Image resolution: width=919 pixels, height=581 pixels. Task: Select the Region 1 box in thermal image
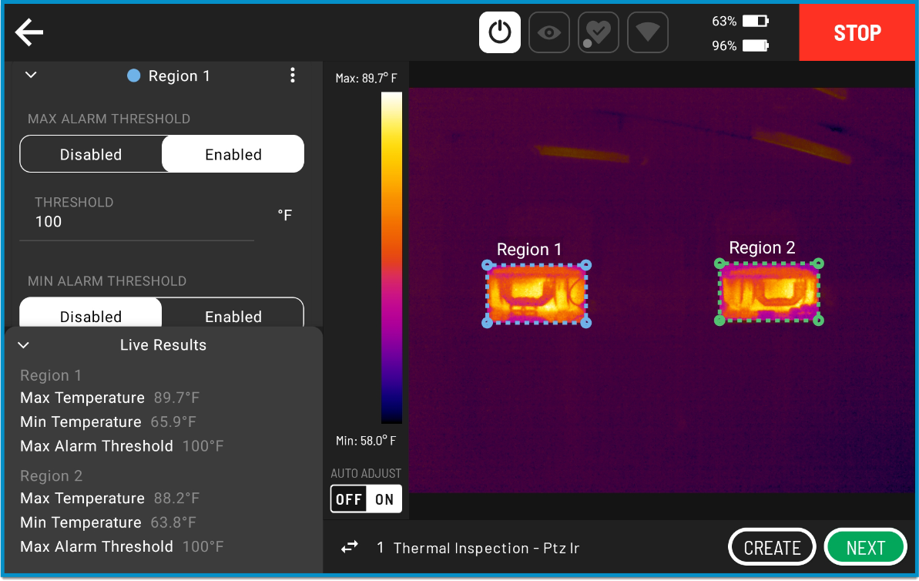point(536,294)
